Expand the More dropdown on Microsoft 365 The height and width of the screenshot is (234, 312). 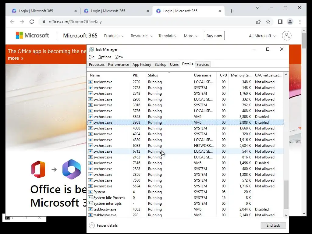[x=191, y=36]
